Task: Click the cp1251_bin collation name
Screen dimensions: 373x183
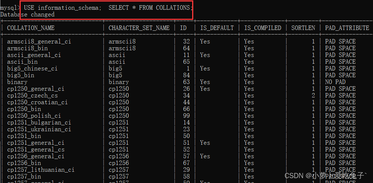Action: coord(24,136)
